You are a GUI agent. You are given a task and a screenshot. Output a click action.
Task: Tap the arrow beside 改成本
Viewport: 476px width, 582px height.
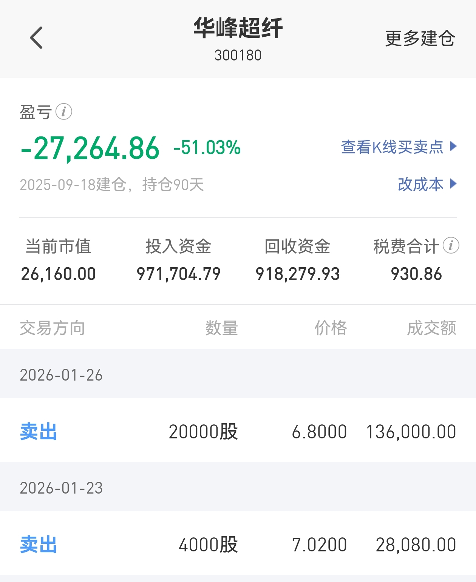coord(453,184)
